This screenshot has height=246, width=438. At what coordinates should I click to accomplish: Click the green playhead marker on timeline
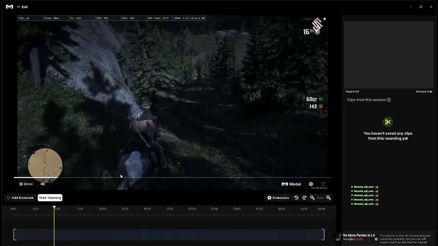coord(54,207)
